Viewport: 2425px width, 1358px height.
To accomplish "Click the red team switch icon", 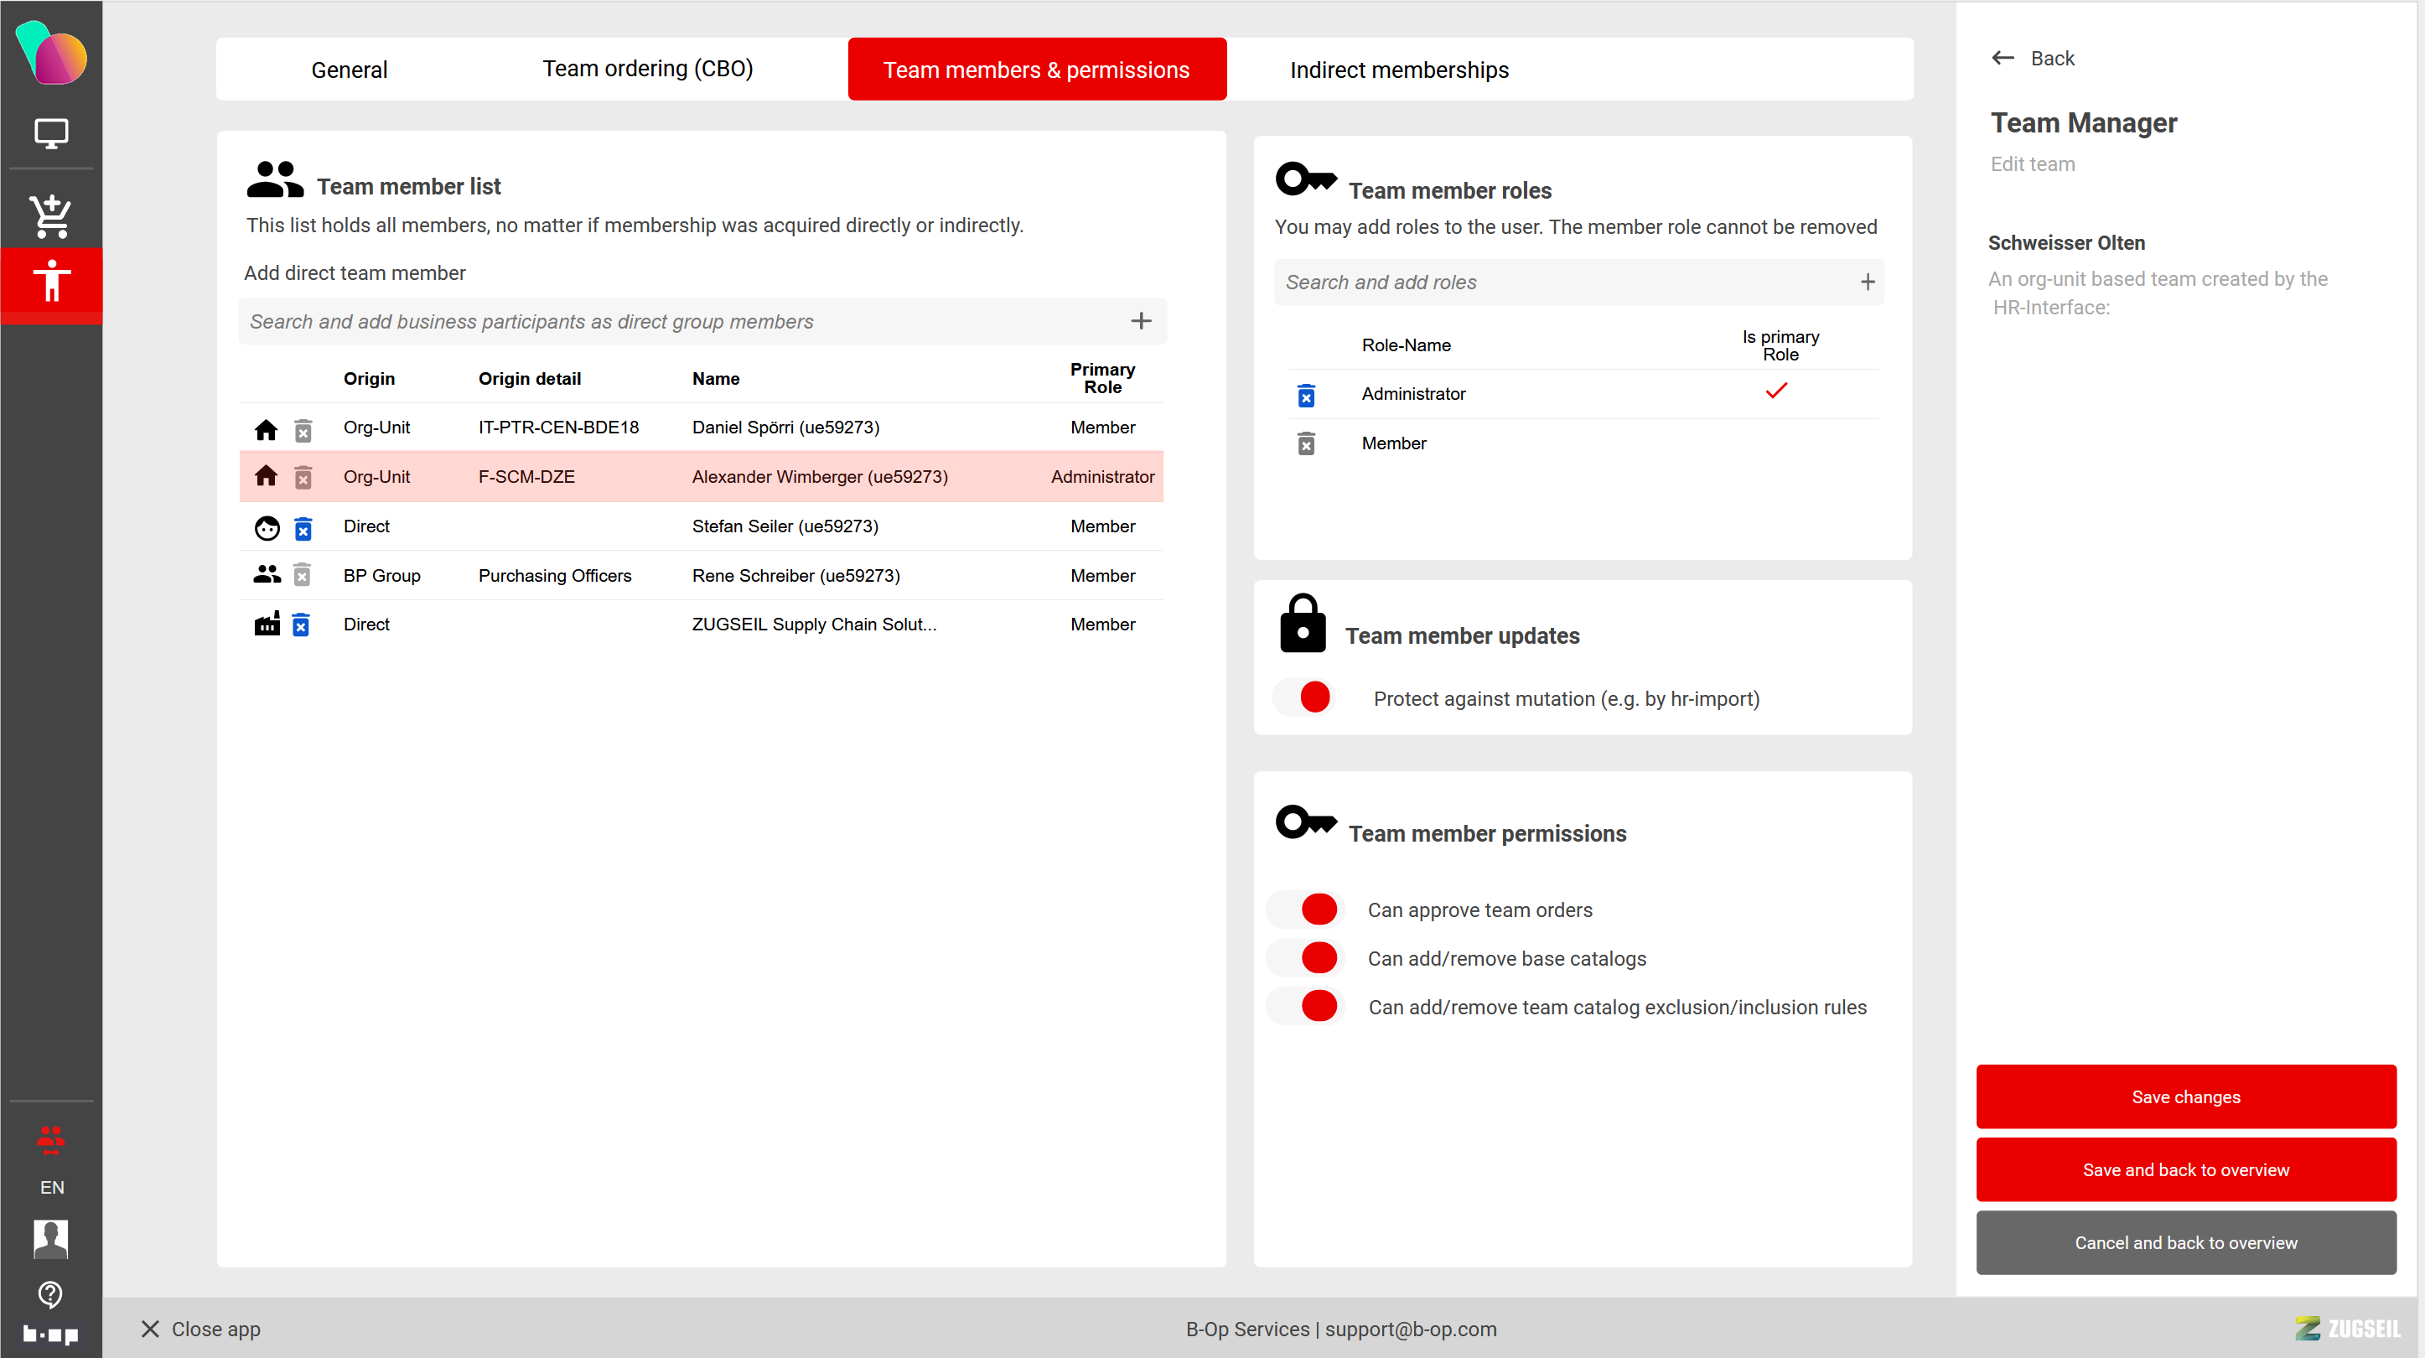I will click(x=51, y=1140).
